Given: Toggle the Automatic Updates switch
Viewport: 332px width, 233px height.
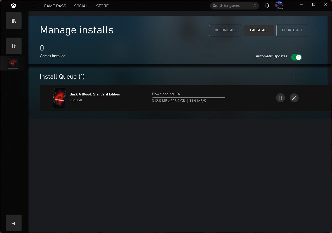Looking at the screenshot, I should point(297,57).
